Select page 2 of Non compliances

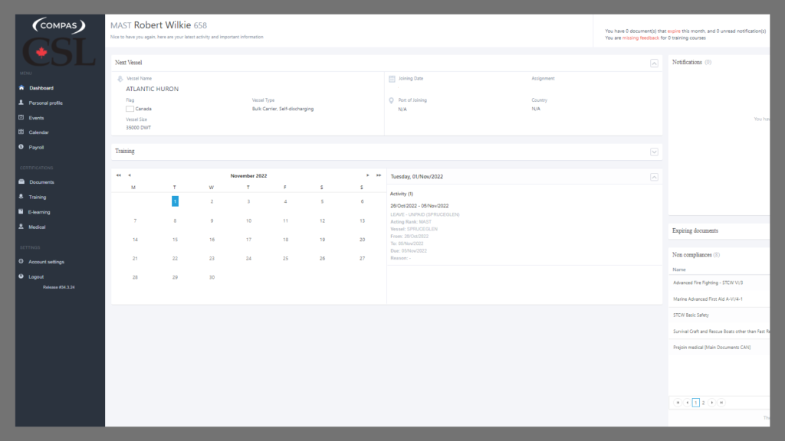coord(704,403)
